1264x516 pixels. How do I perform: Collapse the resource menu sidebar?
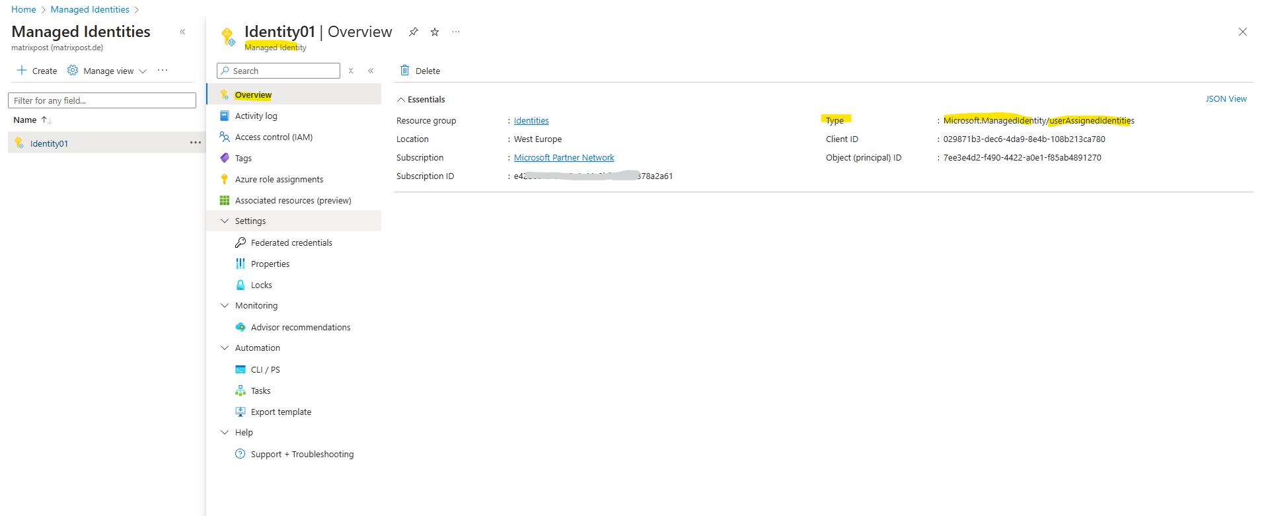coord(371,71)
